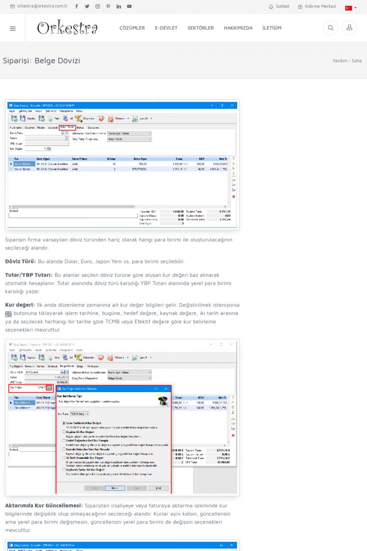Viewport: 367px width, 551px height.
Task: Click the orkestra@orkestra.com.tr email link
Action: click(x=39, y=6)
